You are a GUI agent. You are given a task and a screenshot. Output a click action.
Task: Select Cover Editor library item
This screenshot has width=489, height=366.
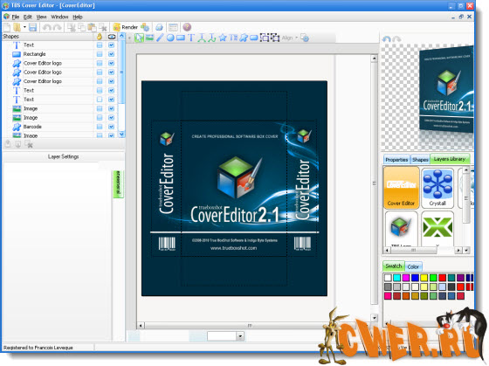click(401, 187)
